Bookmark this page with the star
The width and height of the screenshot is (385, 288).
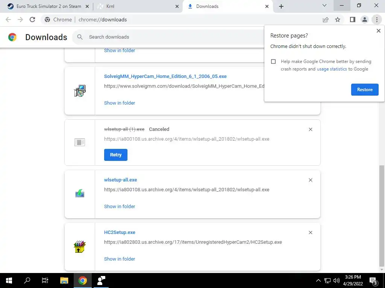pyautogui.click(x=338, y=19)
